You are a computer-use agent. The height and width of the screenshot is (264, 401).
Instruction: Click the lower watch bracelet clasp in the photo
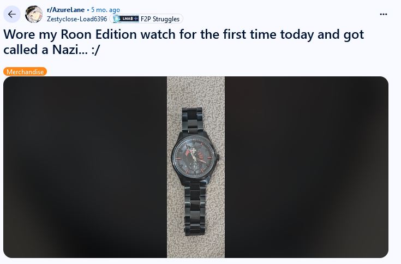click(195, 209)
